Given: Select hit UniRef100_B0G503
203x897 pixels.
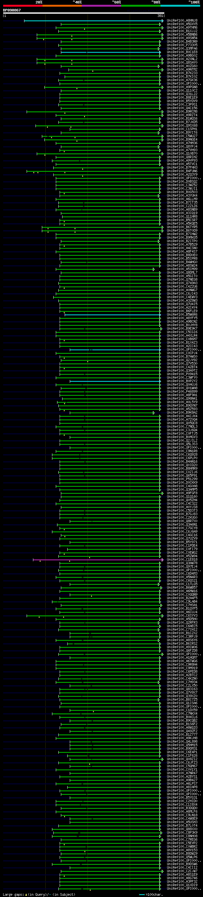Looking at the screenshot, I should [182, 192].
